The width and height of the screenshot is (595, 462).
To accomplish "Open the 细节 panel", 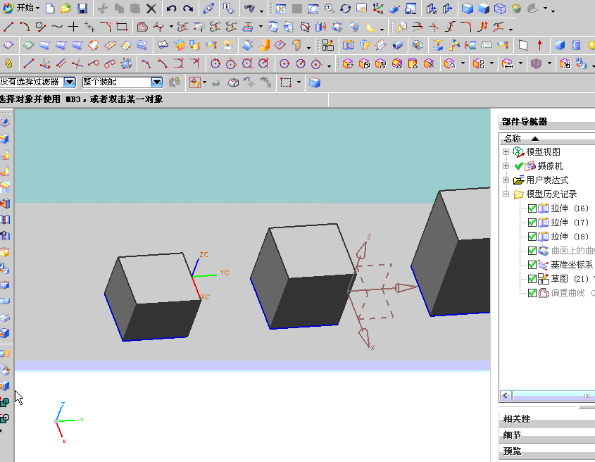I will coord(547,435).
